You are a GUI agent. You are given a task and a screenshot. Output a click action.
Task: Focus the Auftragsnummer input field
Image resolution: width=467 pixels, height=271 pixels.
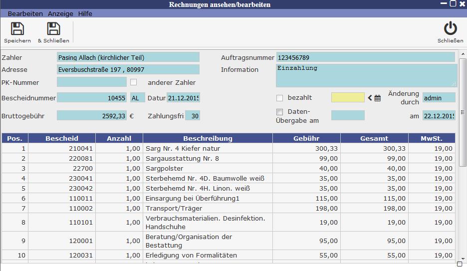(x=366, y=57)
